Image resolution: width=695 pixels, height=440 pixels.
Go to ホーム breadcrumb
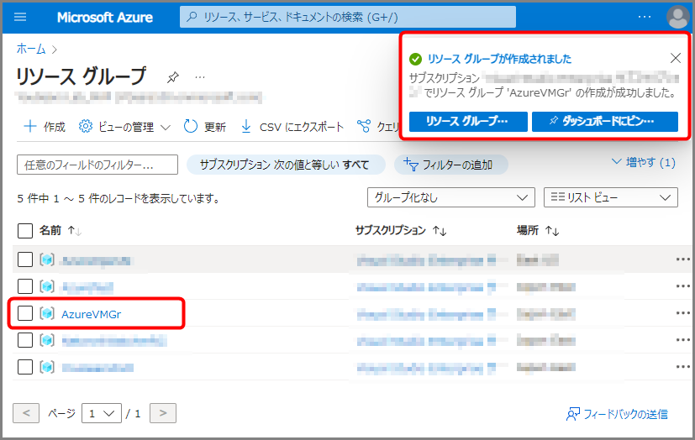[x=31, y=49]
